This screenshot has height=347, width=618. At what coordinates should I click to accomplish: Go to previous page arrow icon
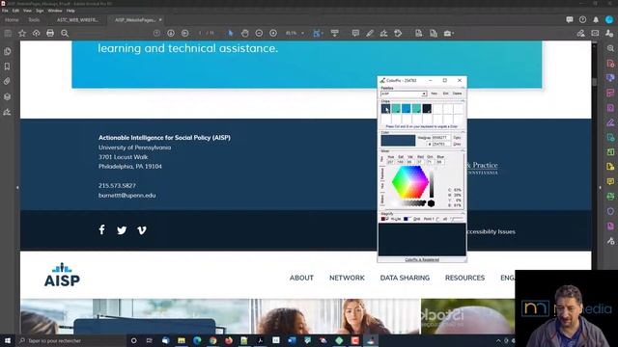coord(156,34)
